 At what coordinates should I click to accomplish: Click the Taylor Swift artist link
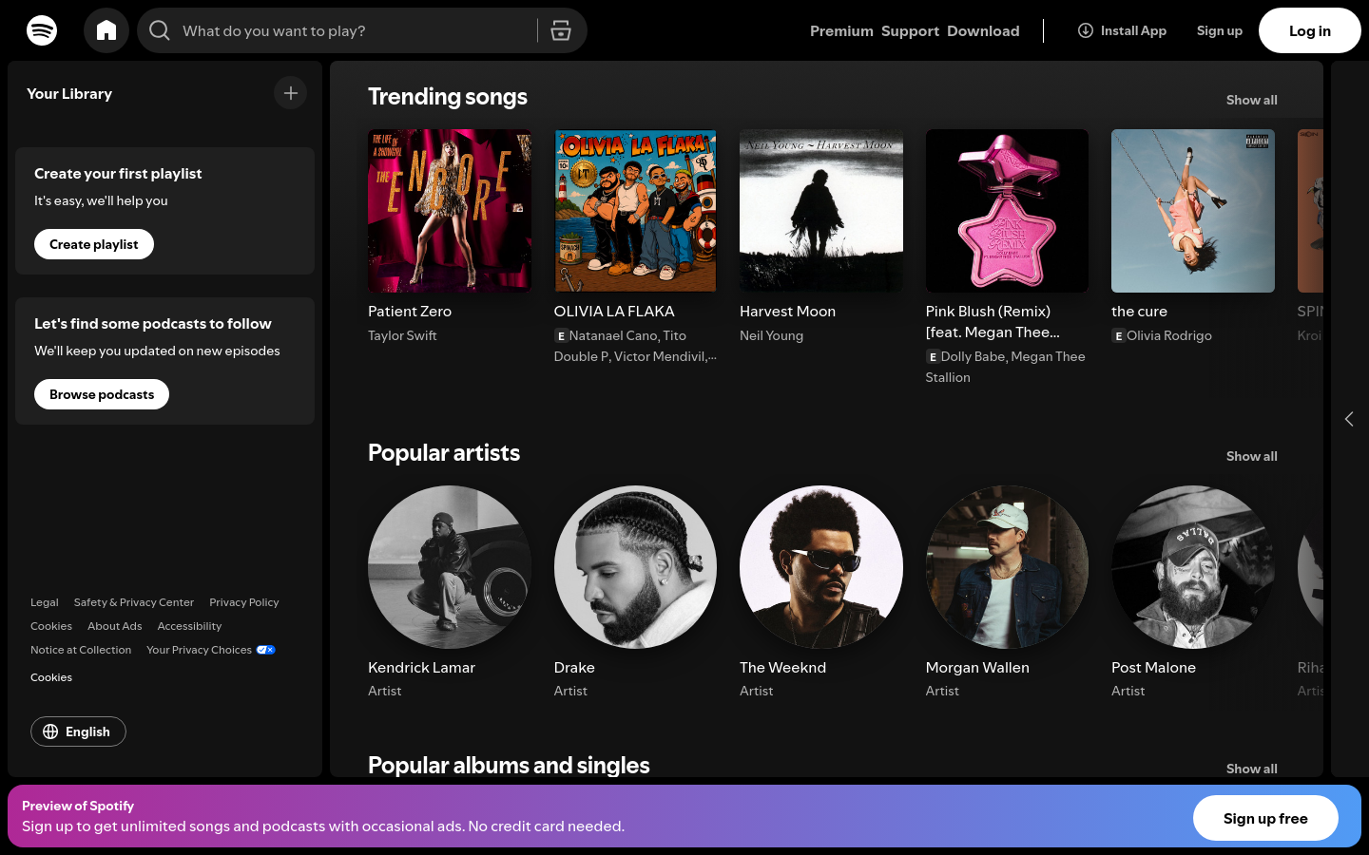[x=402, y=335]
